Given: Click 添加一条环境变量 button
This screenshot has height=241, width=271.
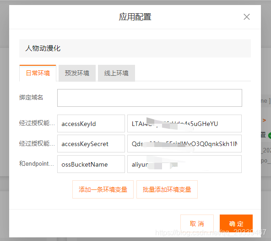Looking at the screenshot, I should coord(103,189).
